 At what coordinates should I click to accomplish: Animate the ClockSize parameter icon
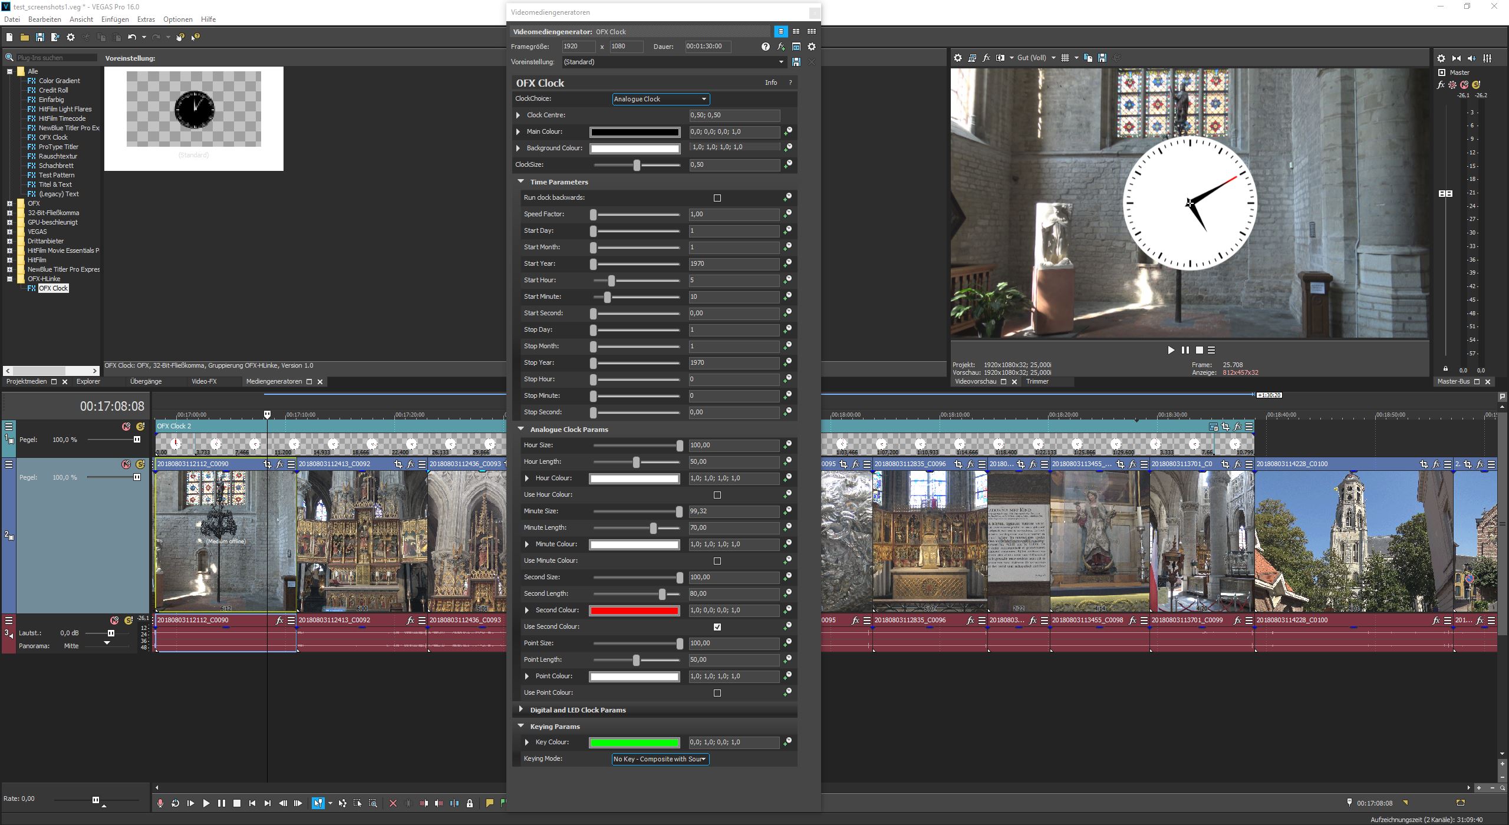(x=788, y=164)
